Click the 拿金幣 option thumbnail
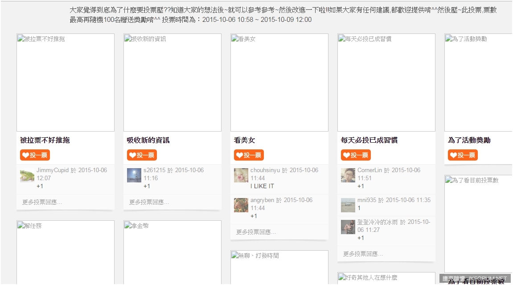The image size is (513, 285). pyautogui.click(x=172, y=253)
